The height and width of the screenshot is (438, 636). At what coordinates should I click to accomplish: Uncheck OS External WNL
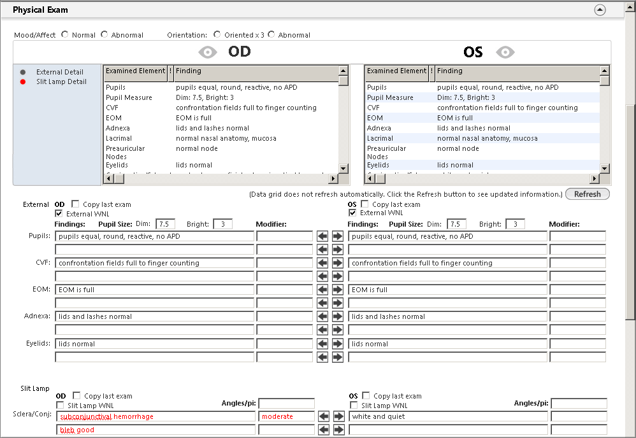(x=352, y=213)
